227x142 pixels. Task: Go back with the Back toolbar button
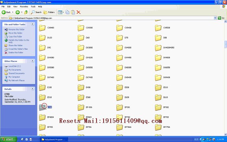6,12
